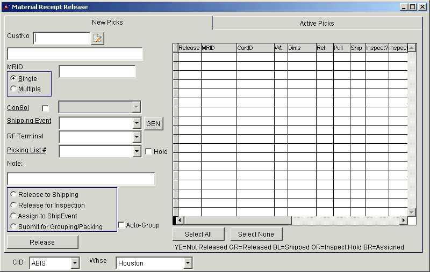Expand the Shipping Event dropdown
This screenshot has width=430, height=272.
coord(137,123)
